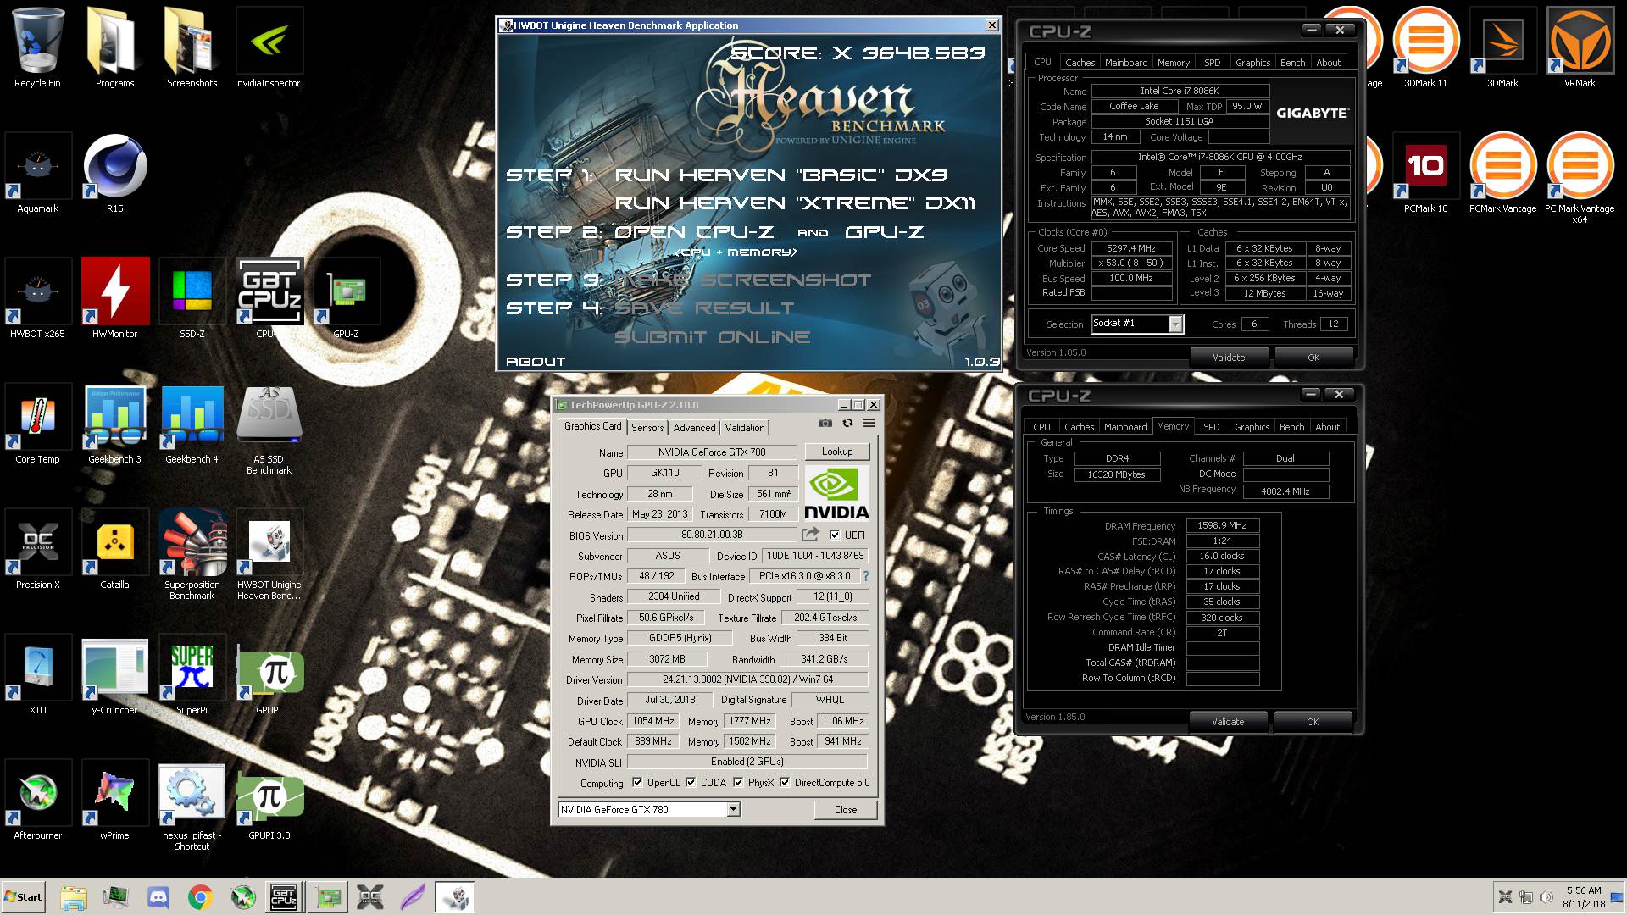1627x915 pixels.
Task: Open the Socket #1 selection dropdown in CPU-Z
Action: (x=1175, y=324)
